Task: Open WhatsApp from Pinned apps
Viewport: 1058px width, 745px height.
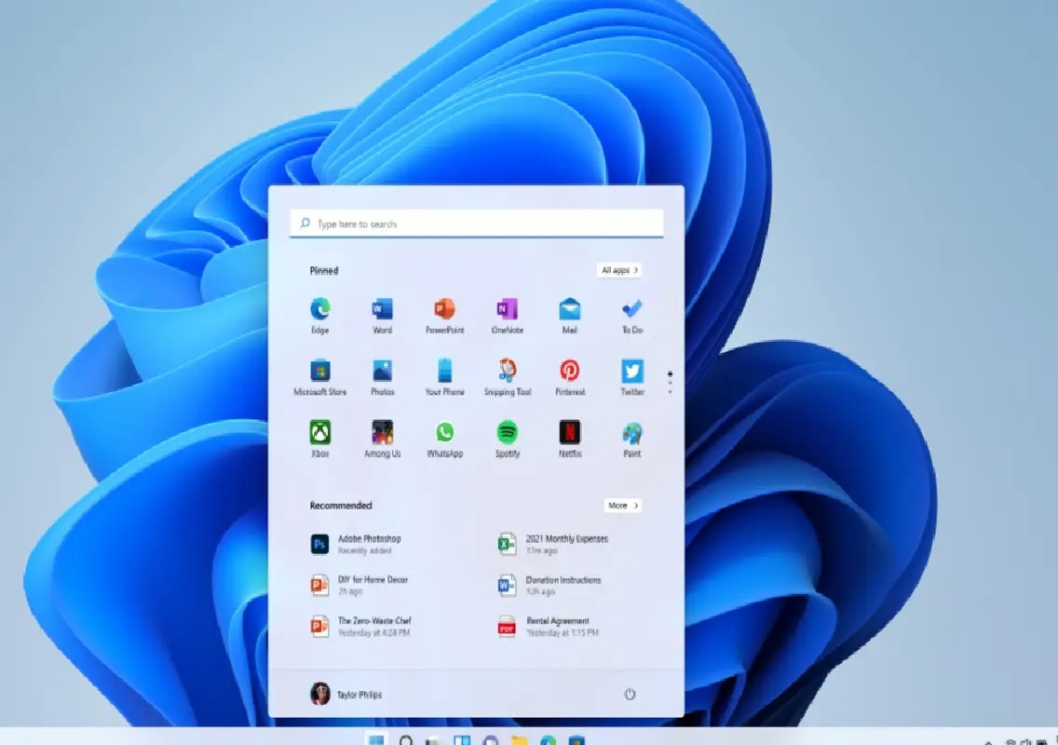Action: 444,439
